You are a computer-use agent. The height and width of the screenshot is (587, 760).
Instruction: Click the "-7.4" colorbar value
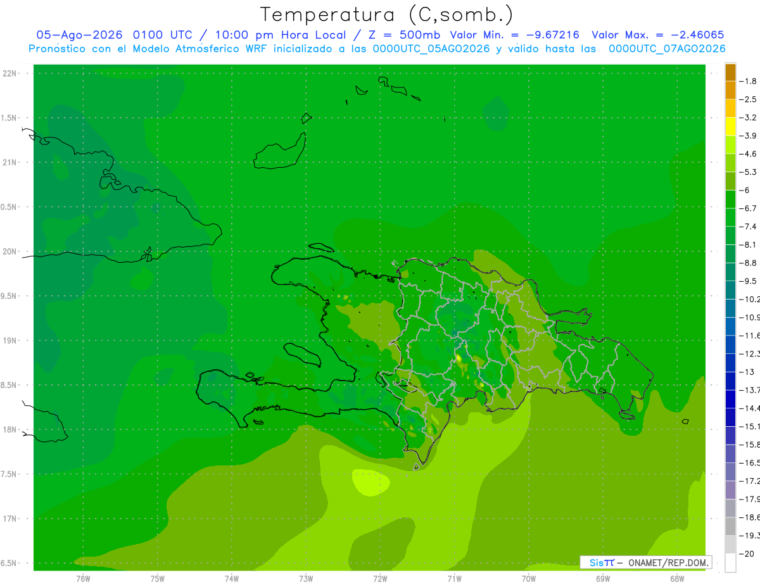(x=748, y=227)
